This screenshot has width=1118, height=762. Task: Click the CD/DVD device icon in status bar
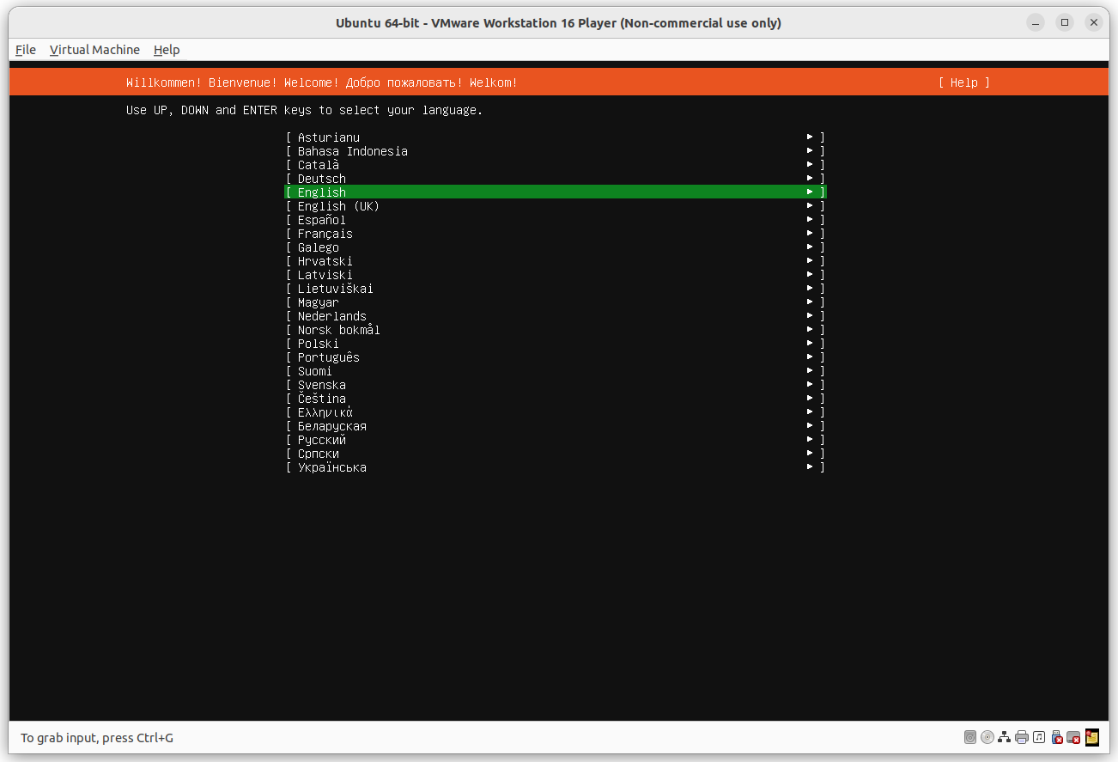coord(987,737)
